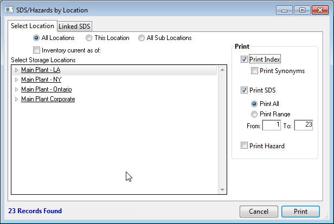
Task: Select the This Location radio button
Action: coord(88,38)
